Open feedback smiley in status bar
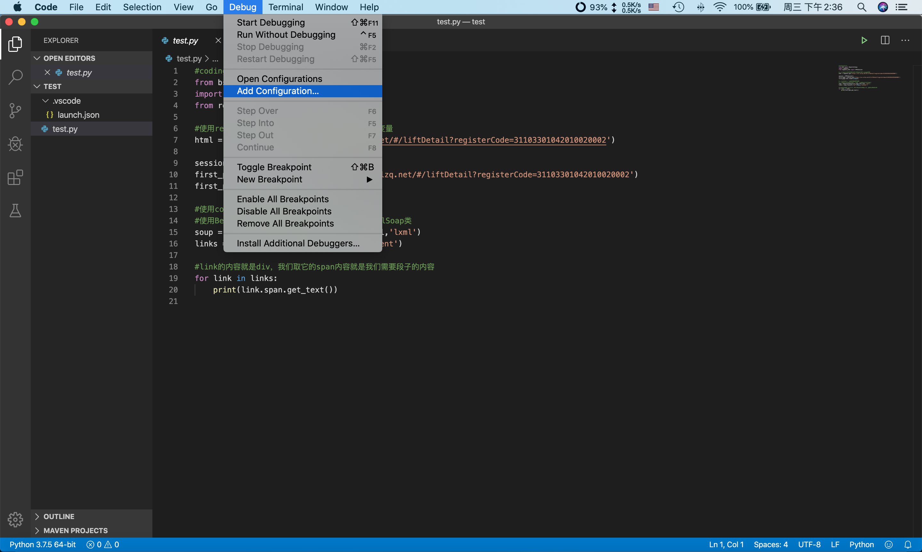The height and width of the screenshot is (552, 922). [888, 545]
